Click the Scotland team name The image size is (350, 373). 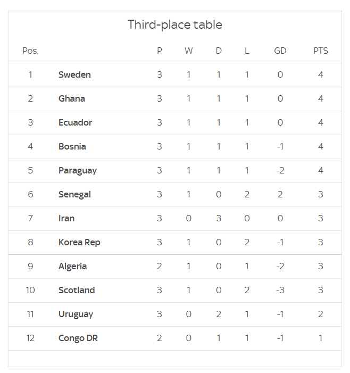tap(77, 290)
